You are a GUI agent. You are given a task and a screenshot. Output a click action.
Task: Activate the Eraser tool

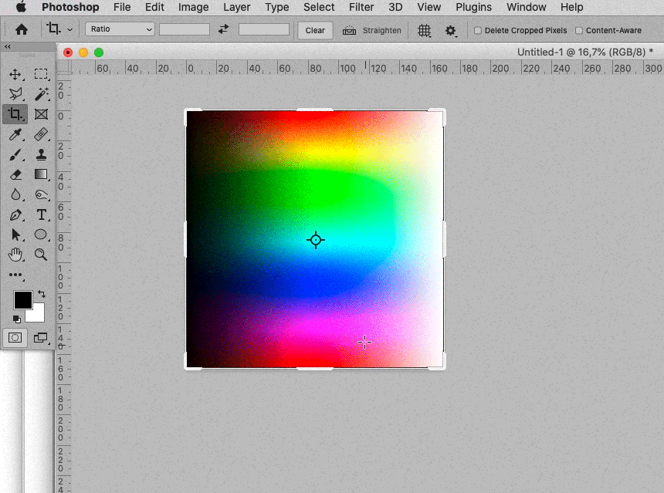click(15, 174)
